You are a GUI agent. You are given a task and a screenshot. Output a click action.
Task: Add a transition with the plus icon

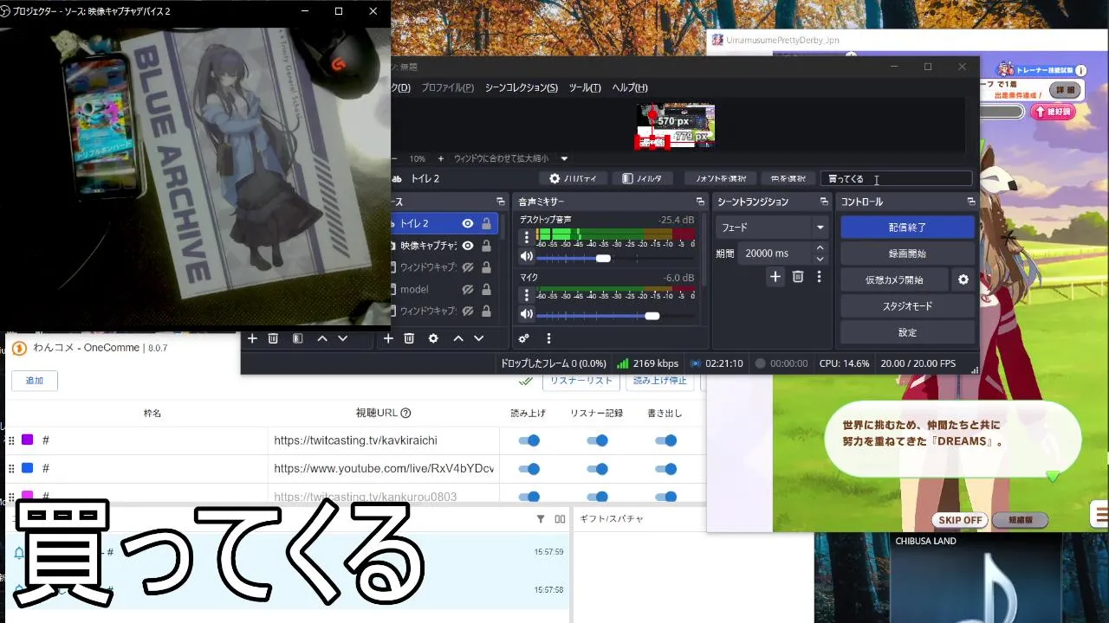tap(775, 277)
